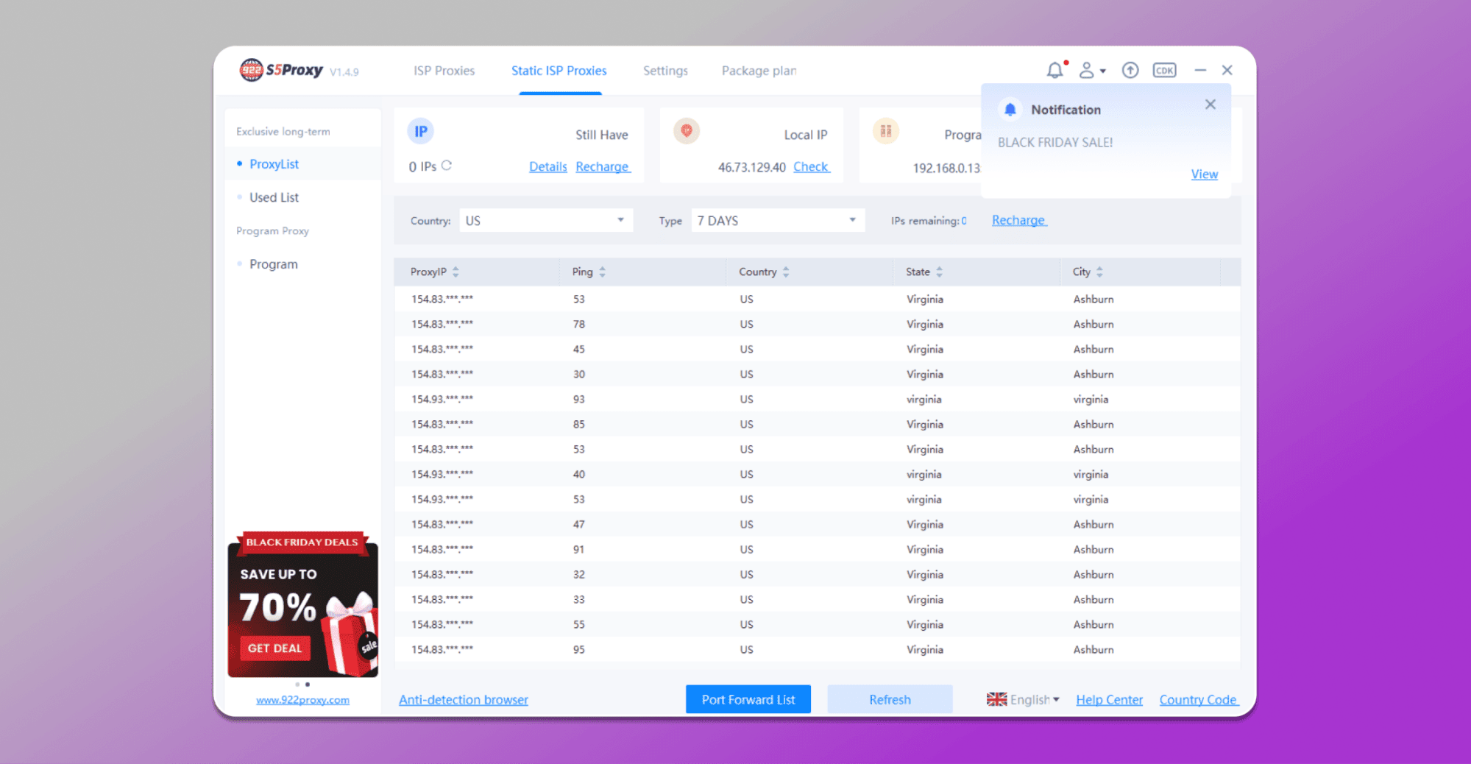Open the Help Center link
Viewport: 1471px width, 764px height.
pos(1109,699)
